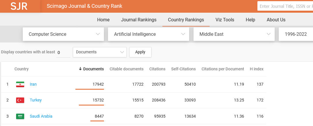Open the Help page
This screenshot has height=126, width=313.
pos(251,20)
